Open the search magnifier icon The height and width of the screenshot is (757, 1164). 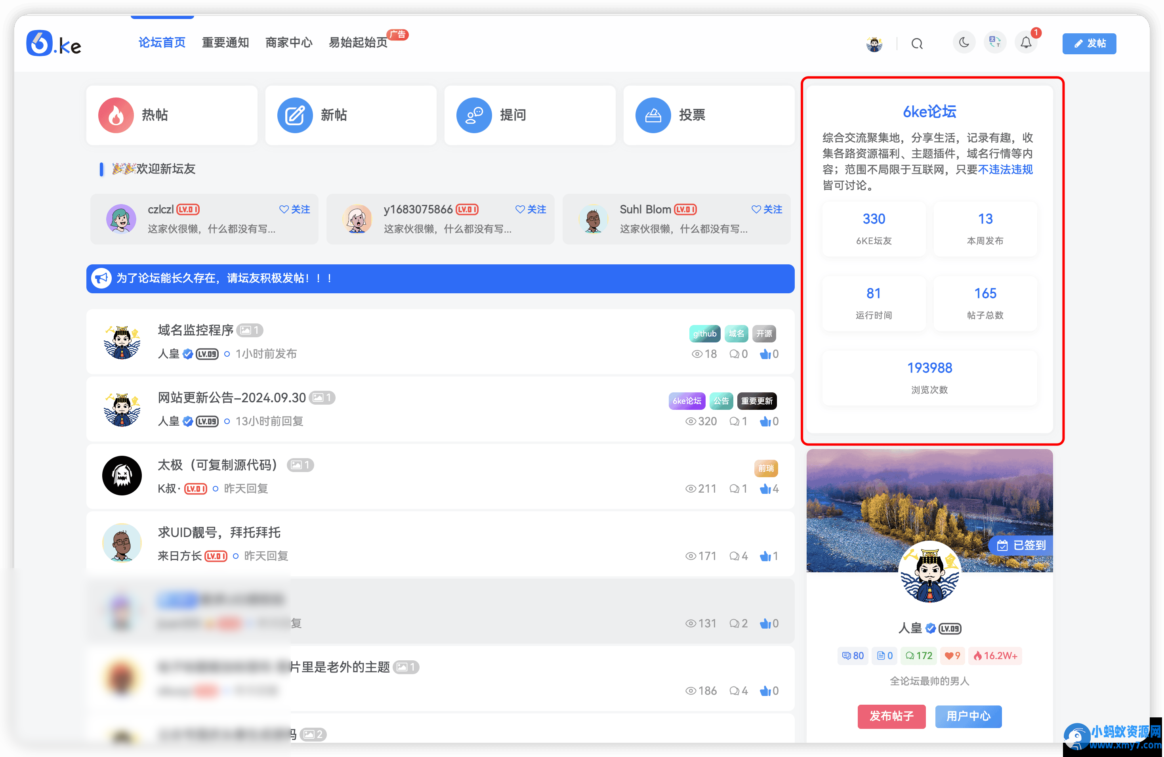pyautogui.click(x=917, y=43)
